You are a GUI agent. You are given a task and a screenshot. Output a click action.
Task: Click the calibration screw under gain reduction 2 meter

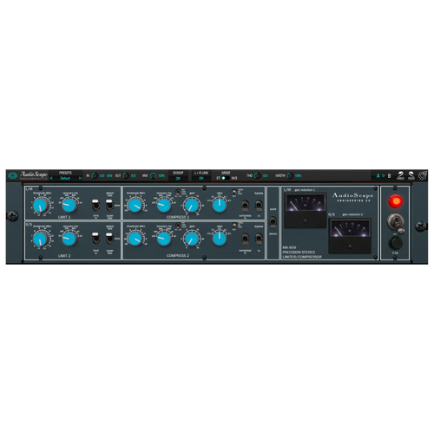coord(350,247)
